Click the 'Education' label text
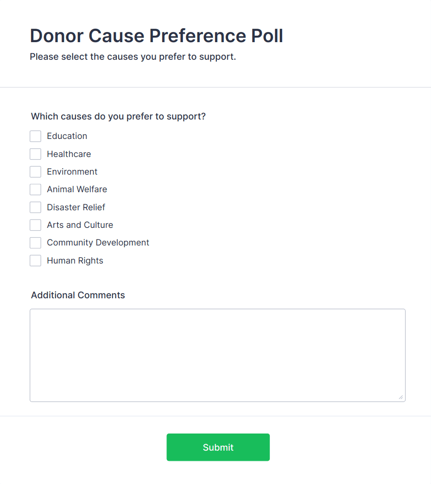The width and height of the screenshot is (431, 484). click(67, 136)
